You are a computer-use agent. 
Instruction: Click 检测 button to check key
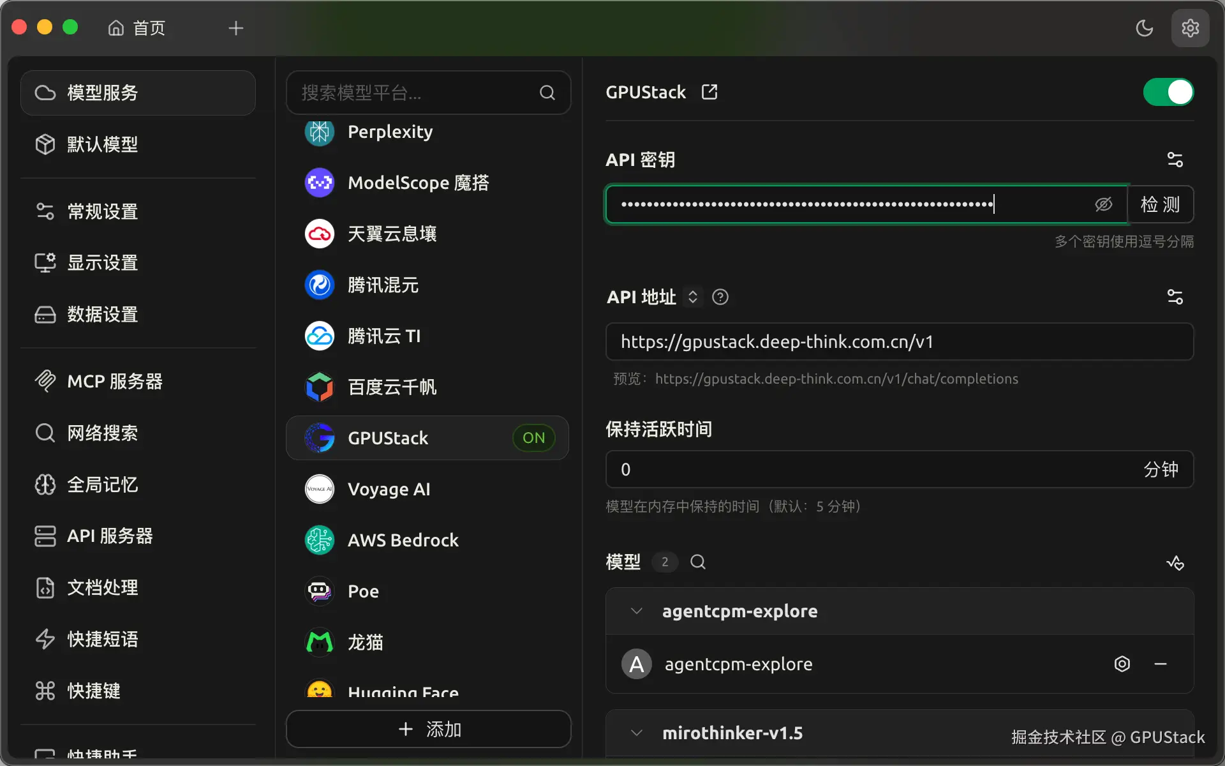1160,204
